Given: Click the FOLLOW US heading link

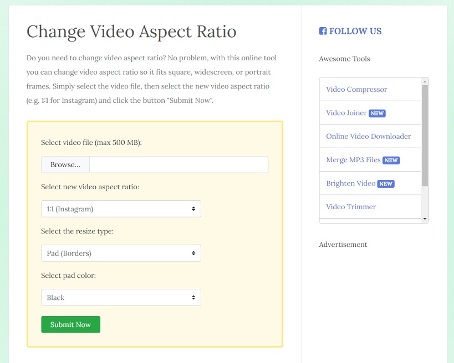Looking at the screenshot, I should (x=355, y=31).
